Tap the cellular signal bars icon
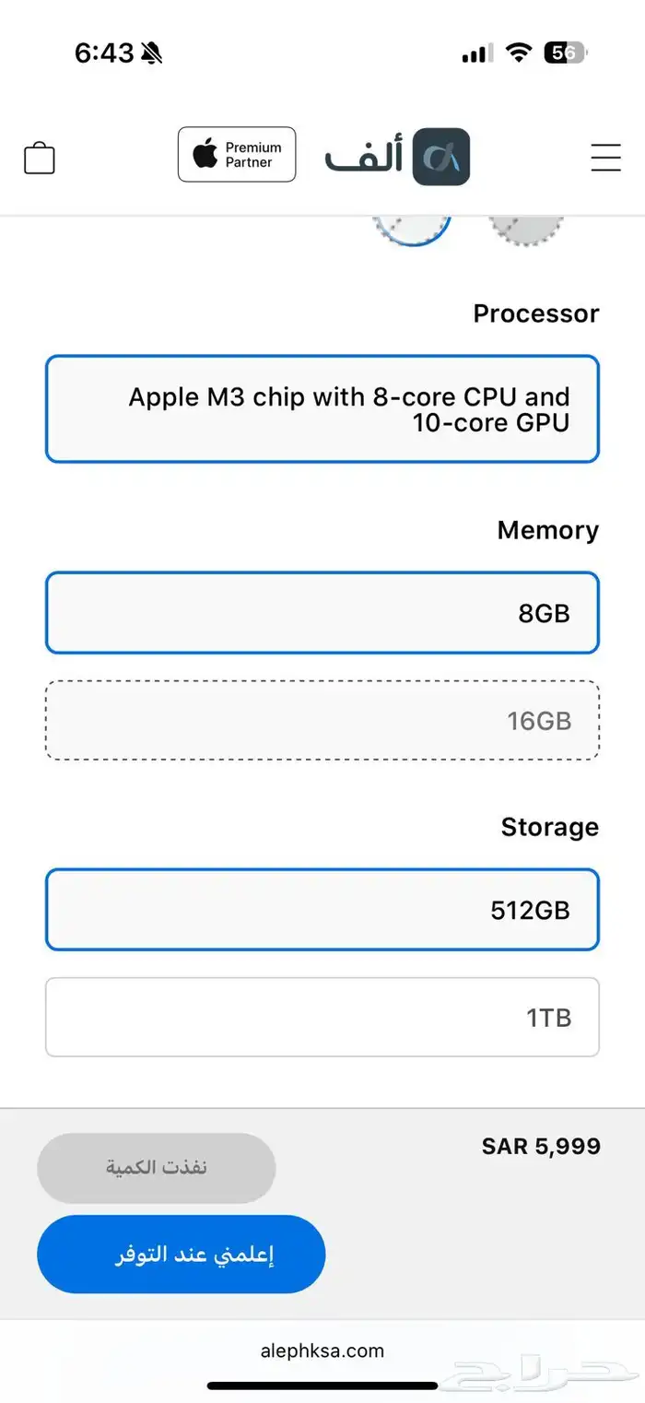This screenshot has height=1403, width=645. (477, 54)
